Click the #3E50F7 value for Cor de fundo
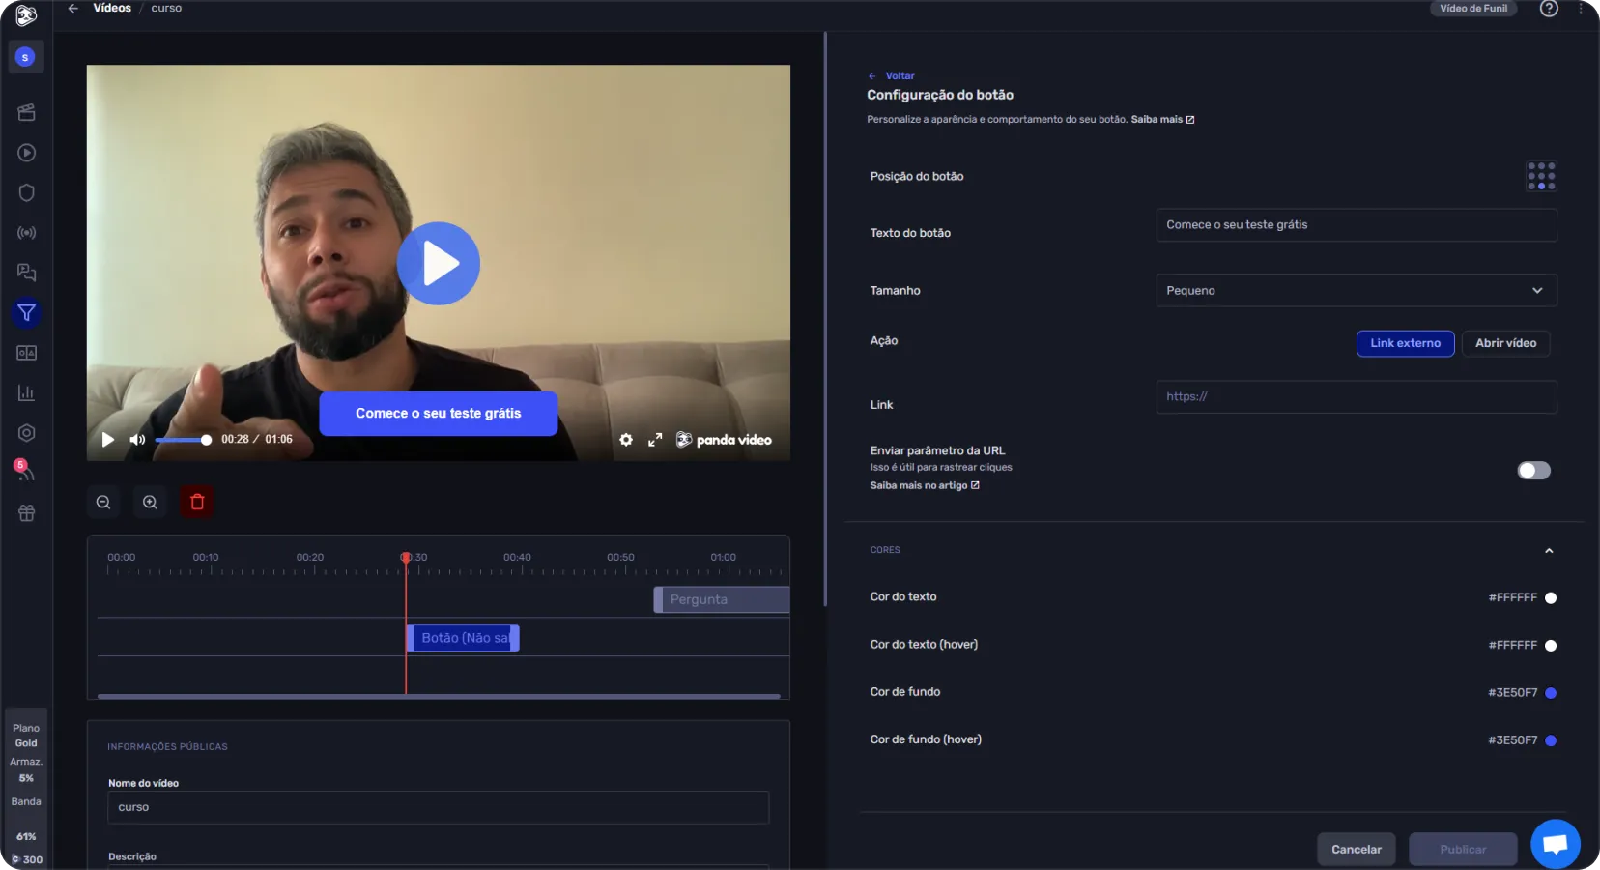Screen dimensions: 1600x870 pyautogui.click(x=1512, y=693)
